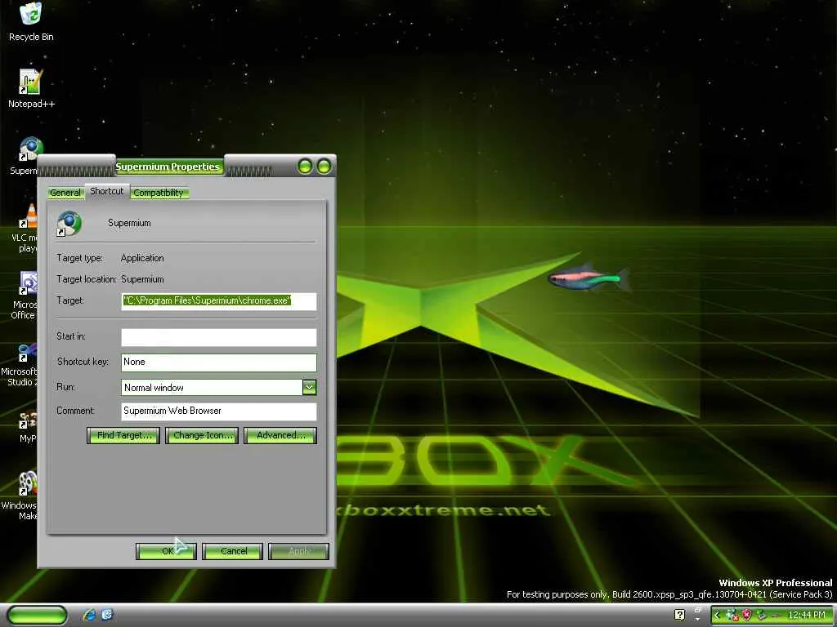Click the Supermium Properties title text
Screen dimensions: 837x627
[167, 167]
